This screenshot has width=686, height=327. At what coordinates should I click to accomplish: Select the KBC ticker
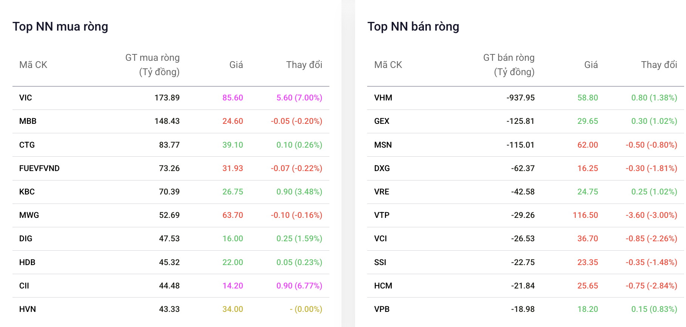[x=27, y=192]
